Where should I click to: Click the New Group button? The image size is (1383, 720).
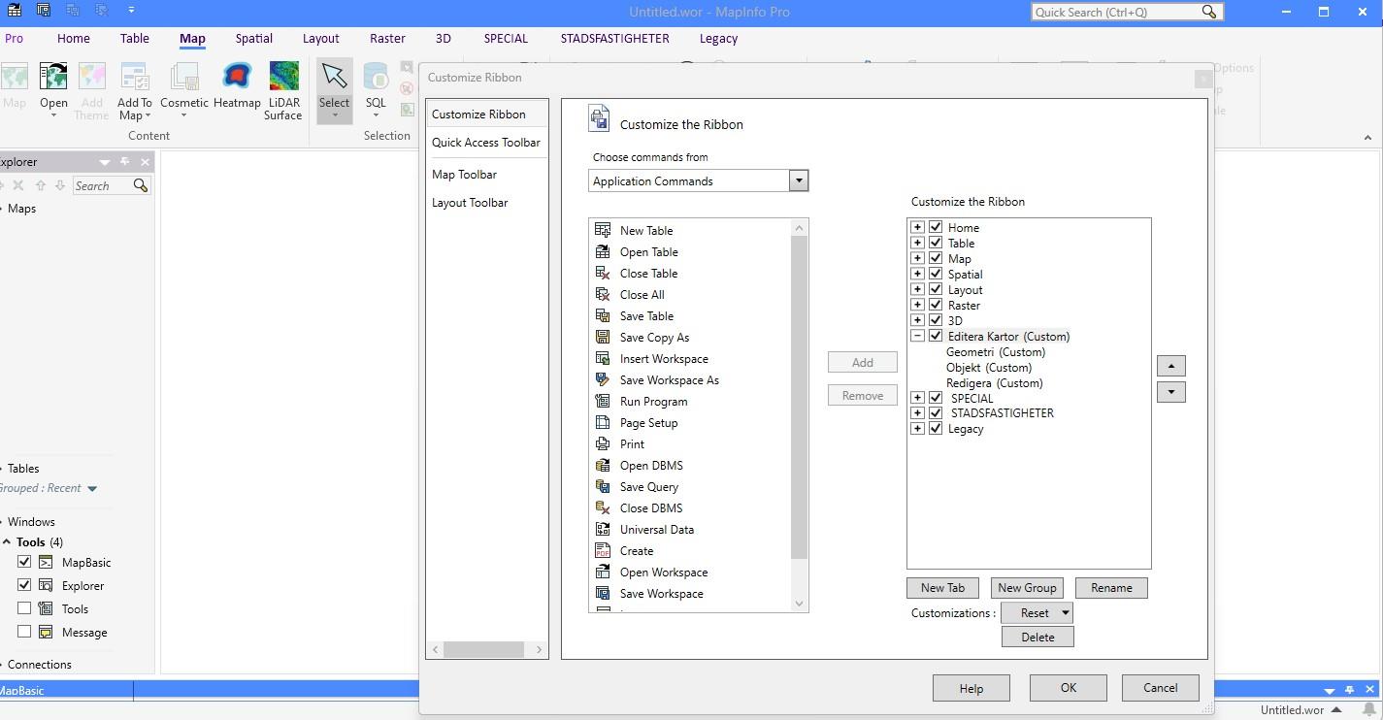click(x=1027, y=588)
